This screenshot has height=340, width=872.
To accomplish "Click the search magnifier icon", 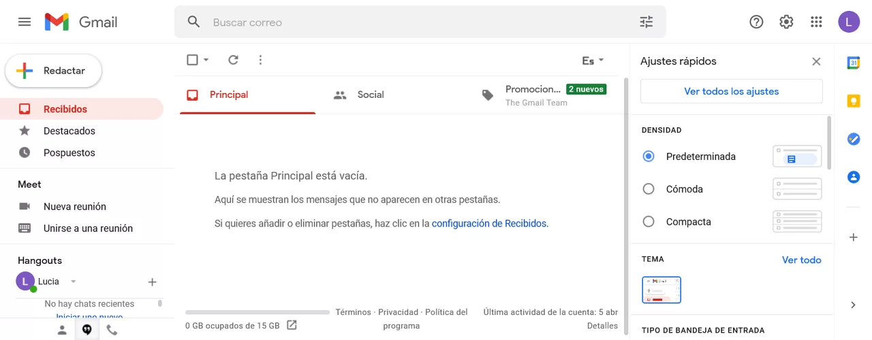I will coord(194,22).
